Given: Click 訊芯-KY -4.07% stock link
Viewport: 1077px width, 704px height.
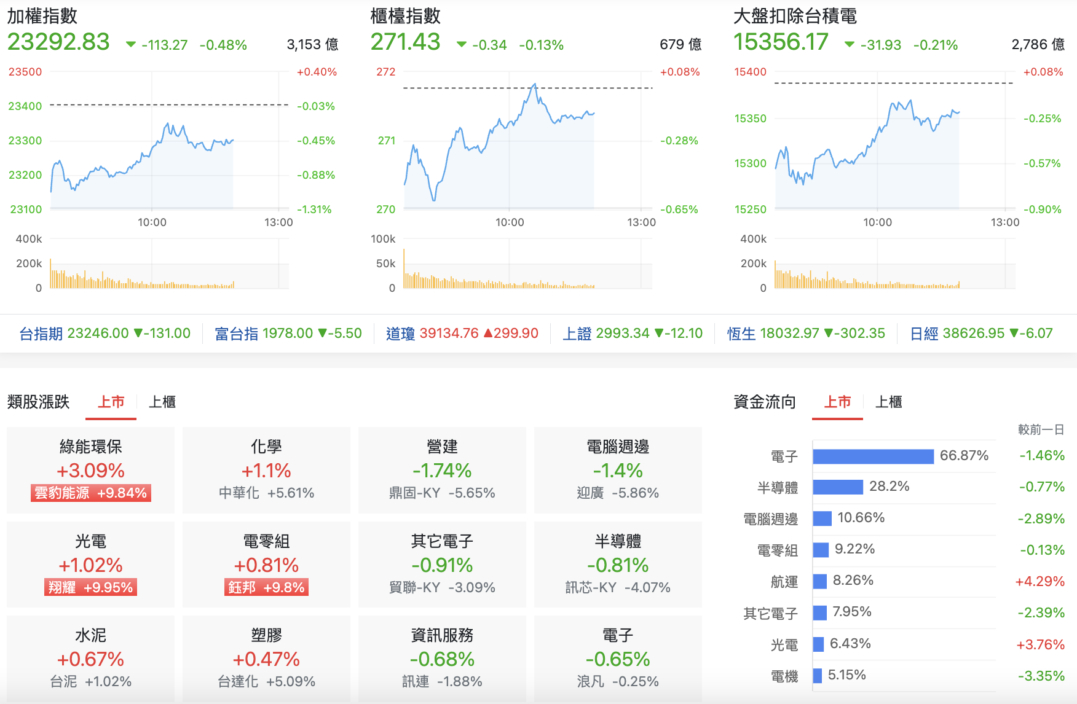Looking at the screenshot, I should [618, 587].
